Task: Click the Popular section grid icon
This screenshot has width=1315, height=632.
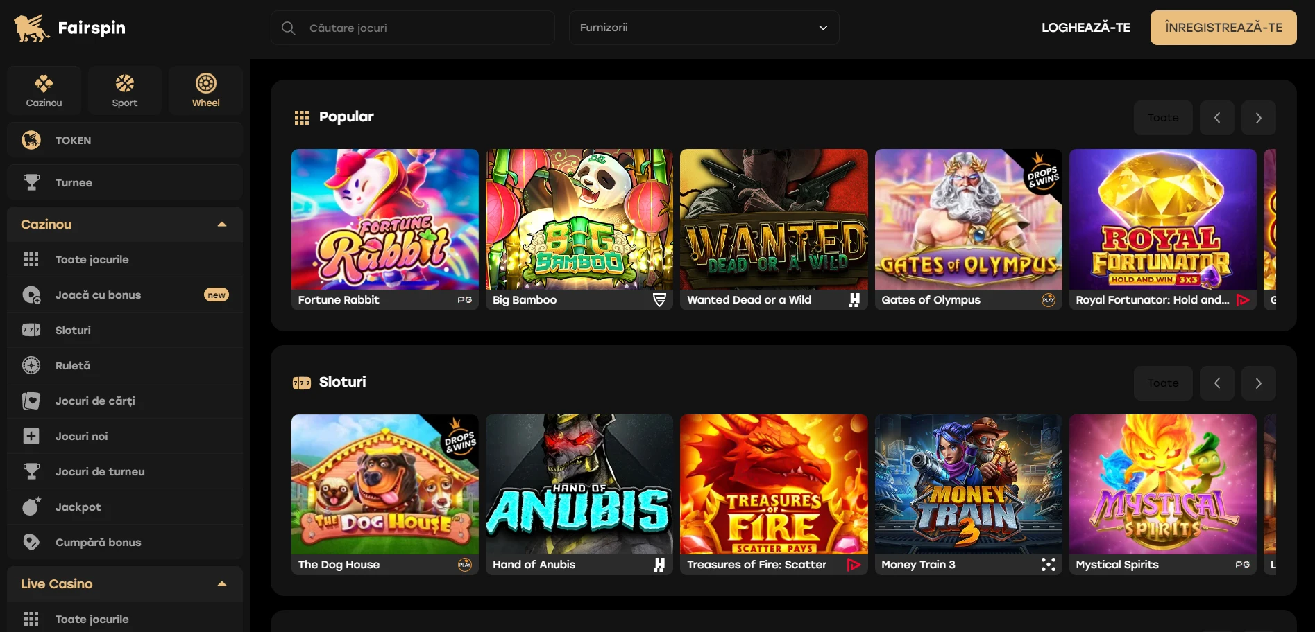Action: 302,118
